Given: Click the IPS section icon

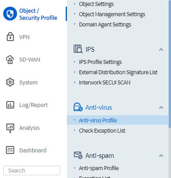Looking at the screenshot, I should coord(78,49).
